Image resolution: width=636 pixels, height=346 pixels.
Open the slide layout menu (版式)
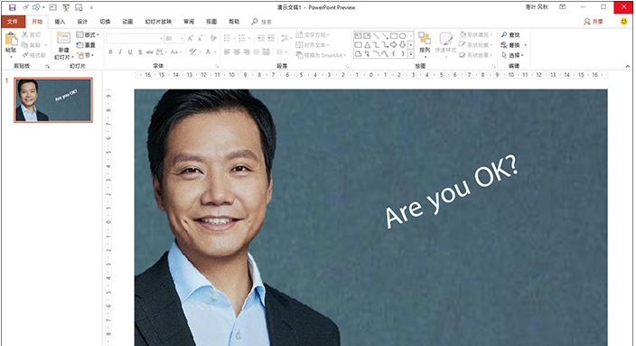pyautogui.click(x=88, y=35)
